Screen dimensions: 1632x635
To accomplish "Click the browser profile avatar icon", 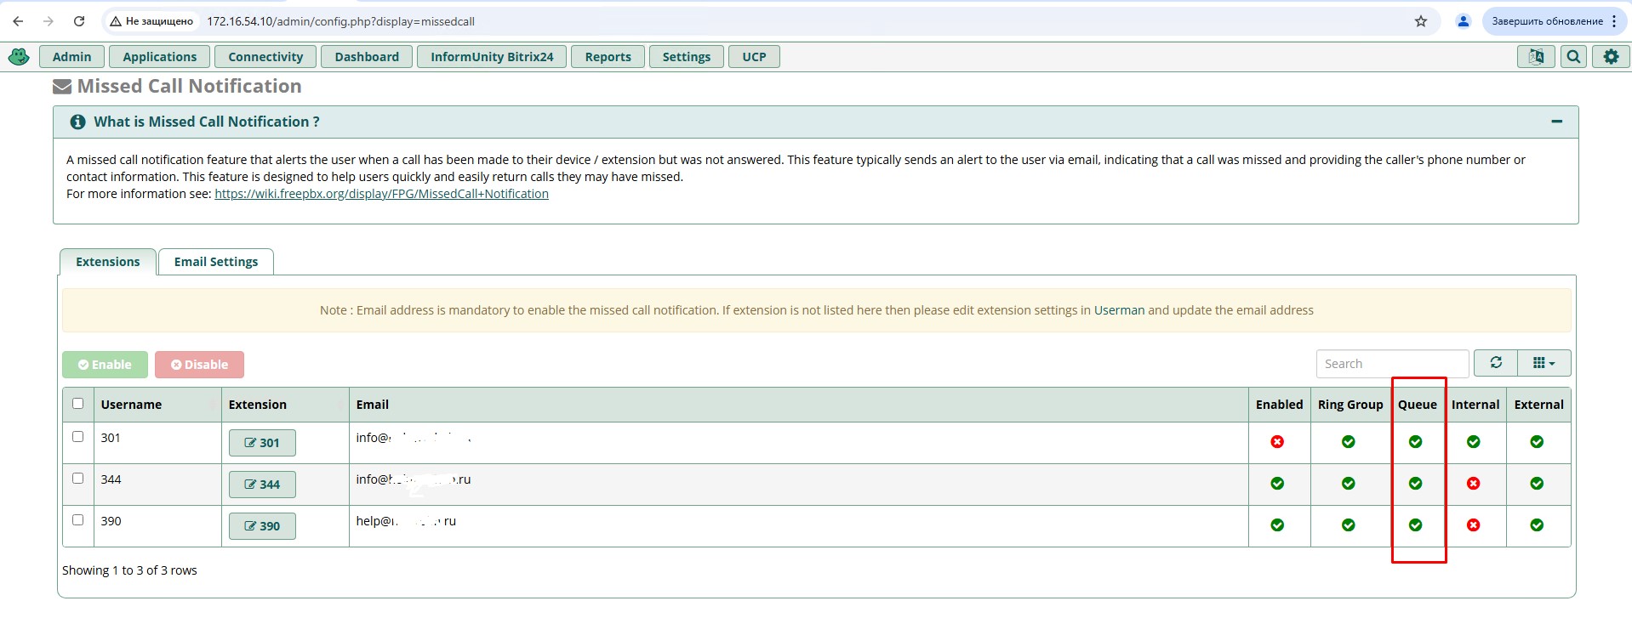I will point(1463,21).
